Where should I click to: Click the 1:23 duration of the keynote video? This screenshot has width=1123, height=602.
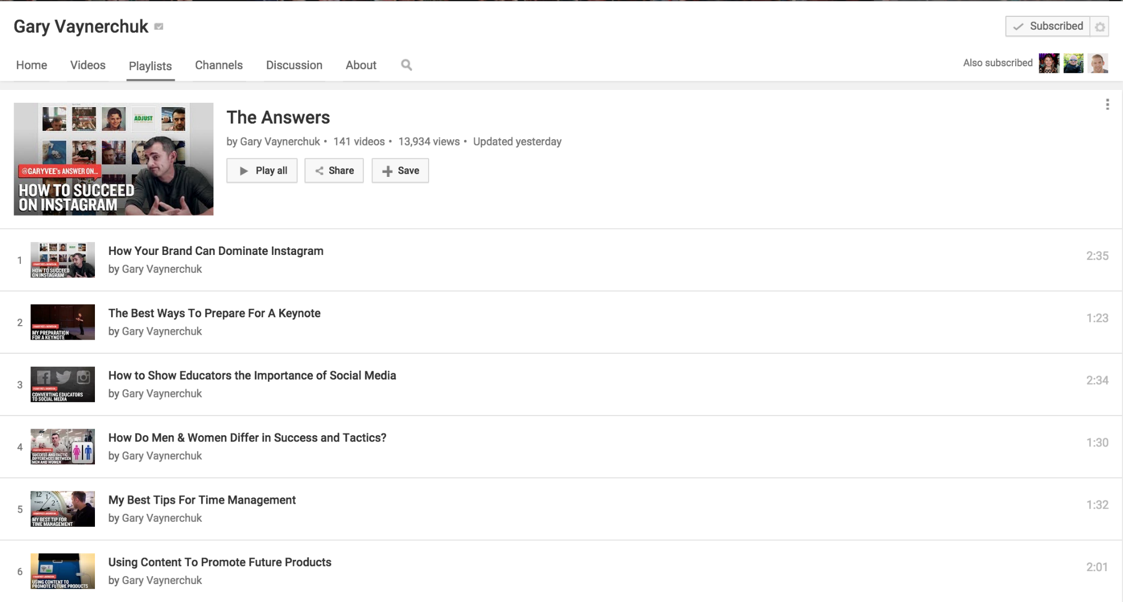click(1097, 318)
